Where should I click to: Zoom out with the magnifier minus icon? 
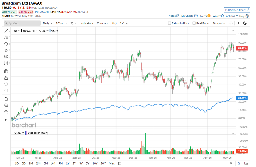(x=6, y=112)
